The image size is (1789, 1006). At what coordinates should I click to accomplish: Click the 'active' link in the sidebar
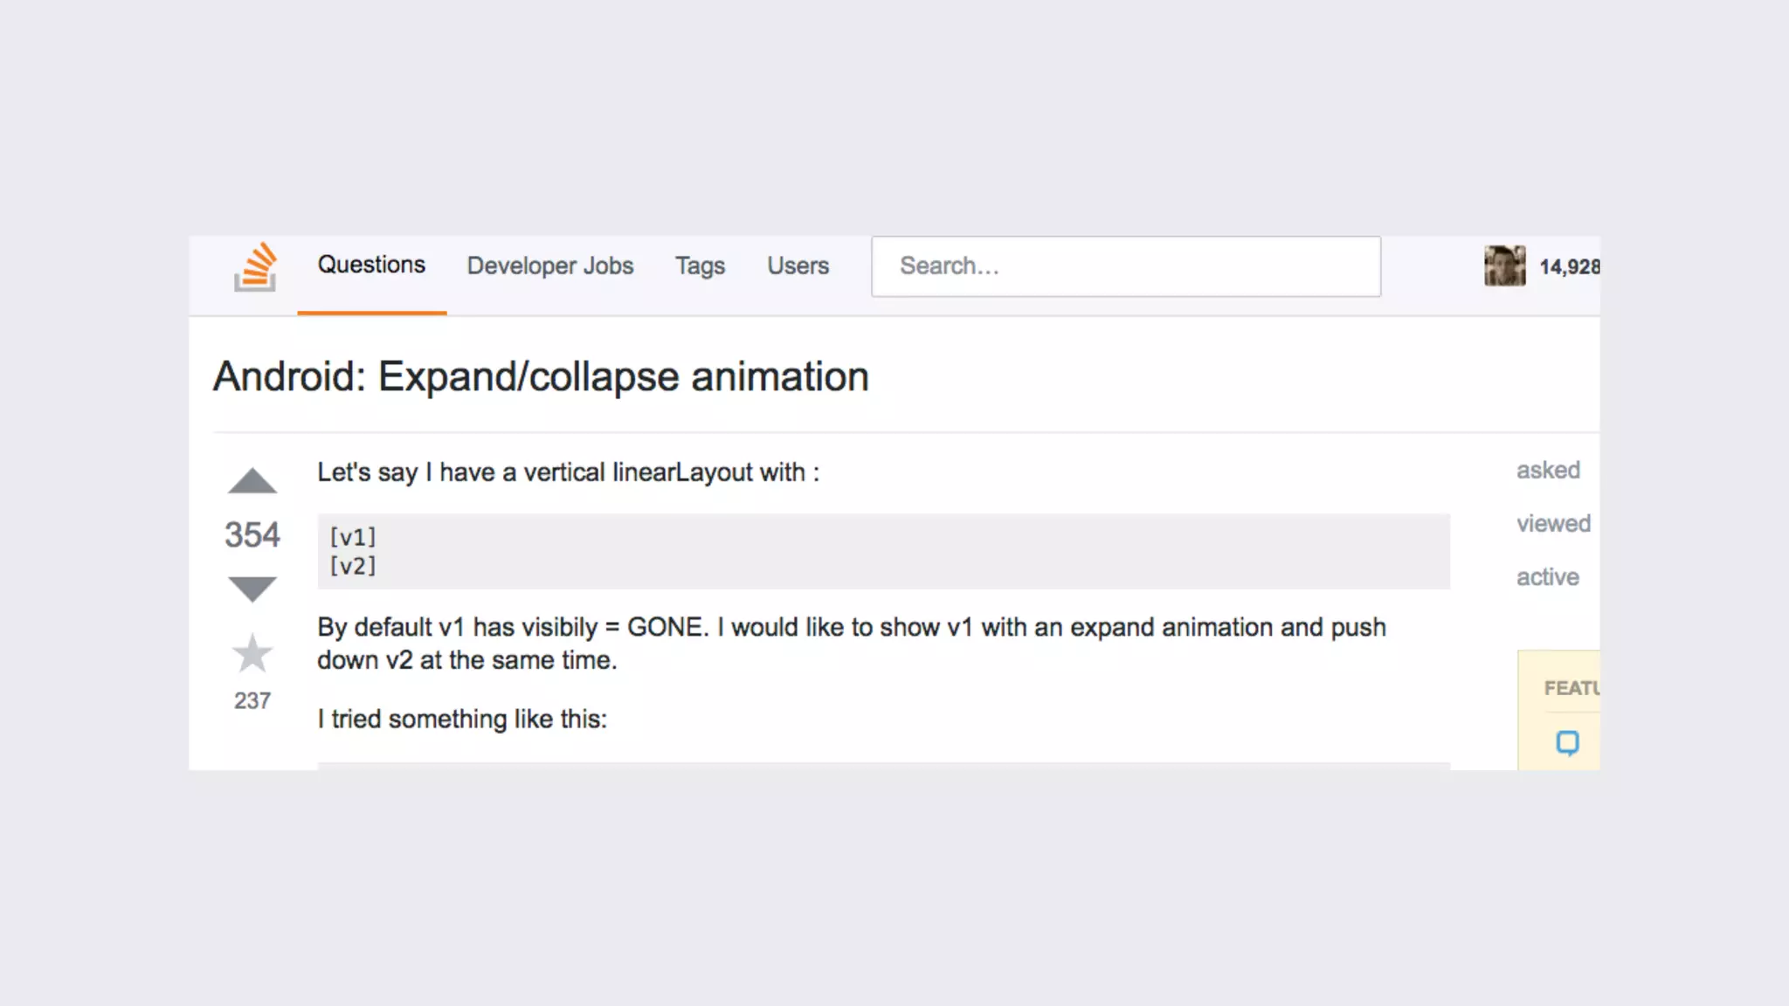(1548, 577)
